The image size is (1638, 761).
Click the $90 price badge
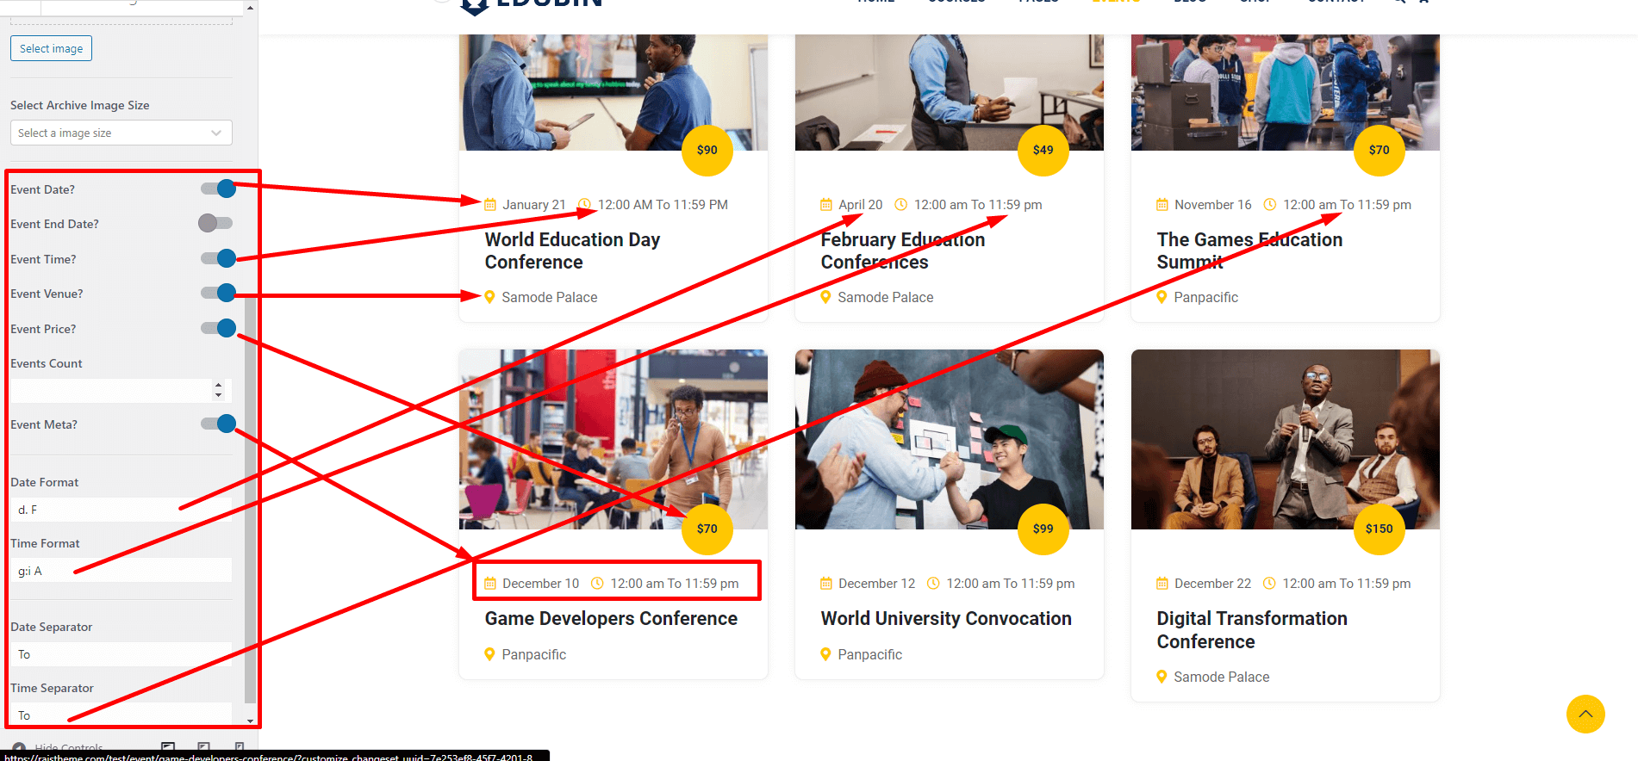707,151
